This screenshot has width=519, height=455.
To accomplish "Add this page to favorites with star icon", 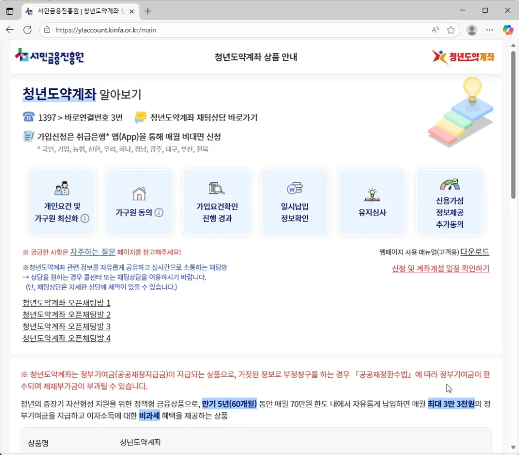I will click(x=451, y=30).
